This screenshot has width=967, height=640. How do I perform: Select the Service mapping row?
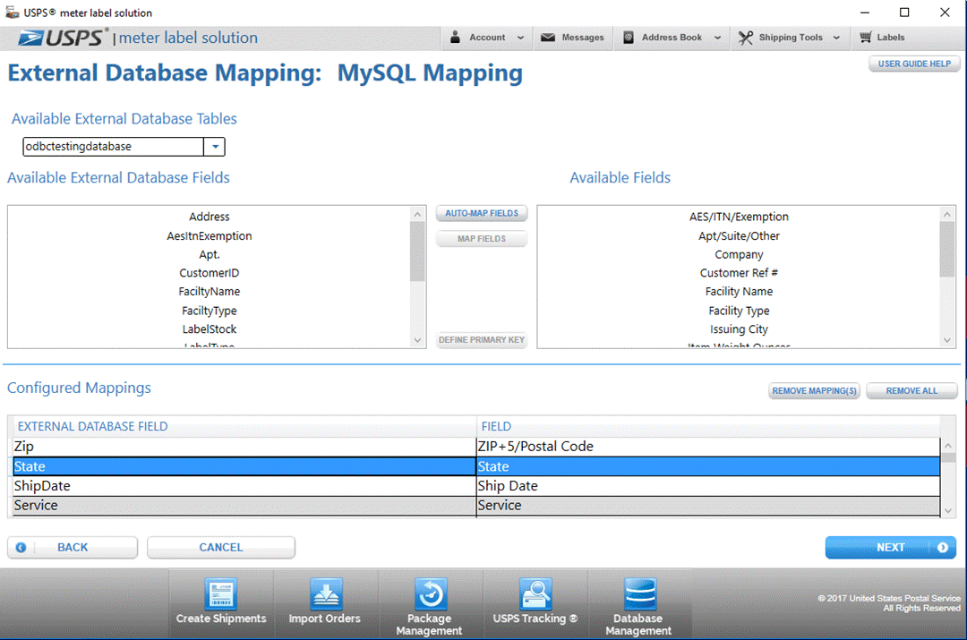(x=476, y=507)
